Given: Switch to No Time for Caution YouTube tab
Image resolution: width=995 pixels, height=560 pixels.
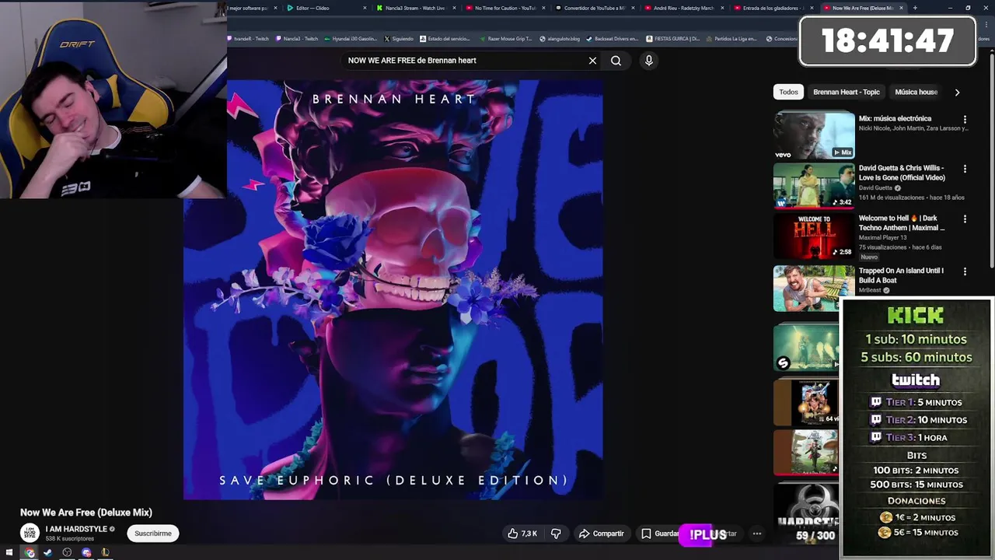Looking at the screenshot, I should coord(504,8).
